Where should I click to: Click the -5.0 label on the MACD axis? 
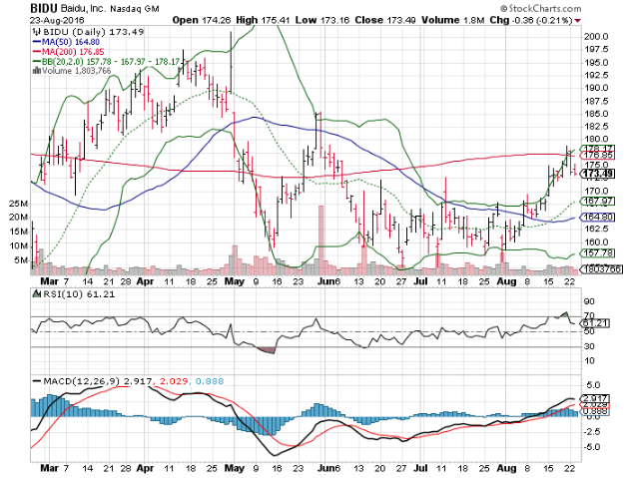tap(592, 447)
